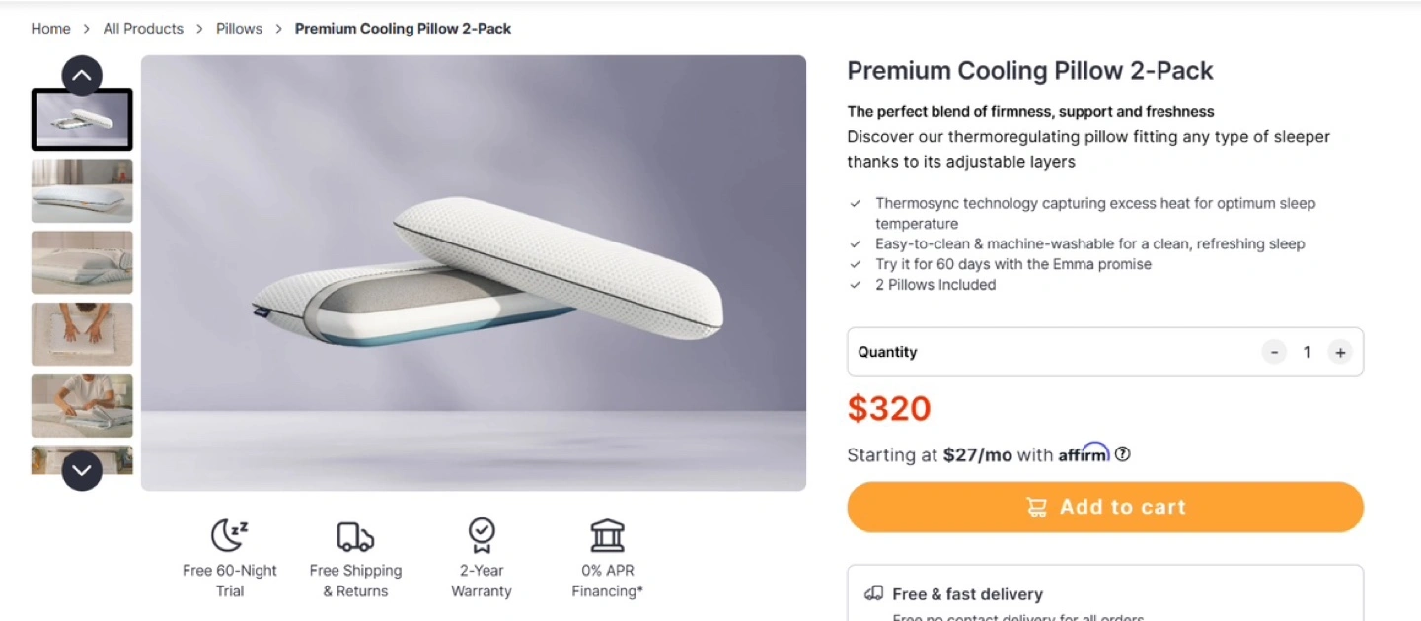Click the 2-Year Warranty badge icon
This screenshot has height=621, width=1421.
(x=482, y=535)
